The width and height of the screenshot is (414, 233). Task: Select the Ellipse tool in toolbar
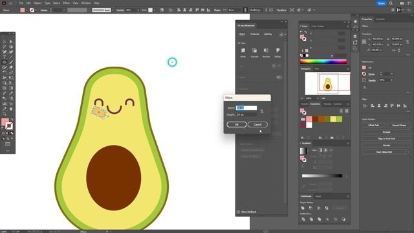[5, 62]
